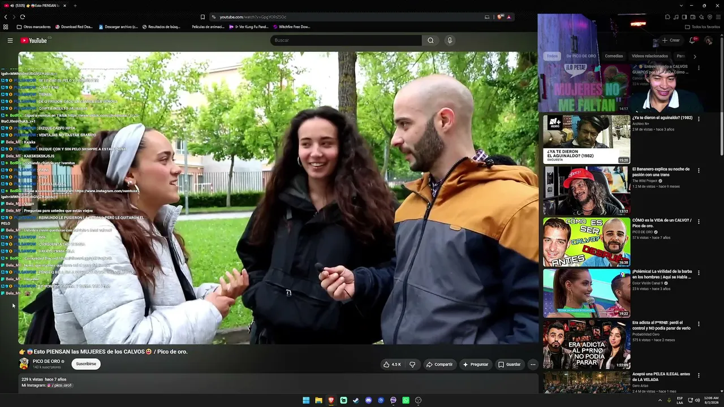This screenshot has width=724, height=407.
Task: Bookmark this page with the bookmark icon
Action: (x=202, y=17)
